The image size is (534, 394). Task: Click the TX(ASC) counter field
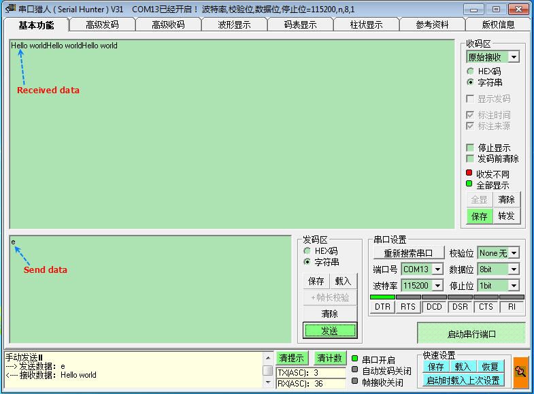pyautogui.click(x=311, y=372)
